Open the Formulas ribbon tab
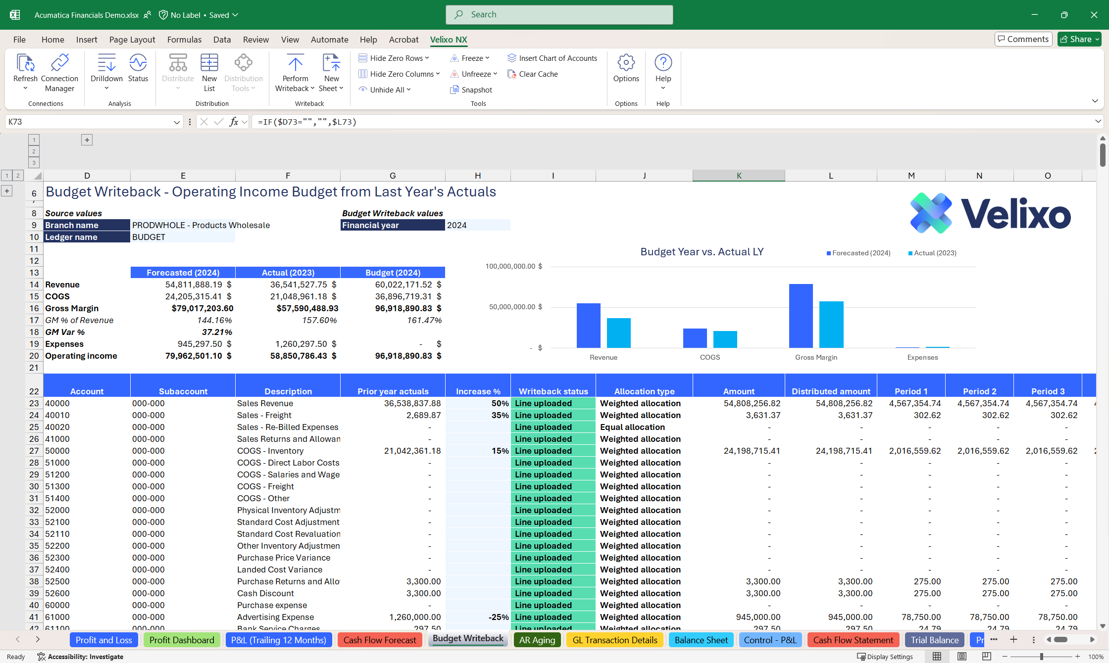The image size is (1109, 663). pos(184,40)
